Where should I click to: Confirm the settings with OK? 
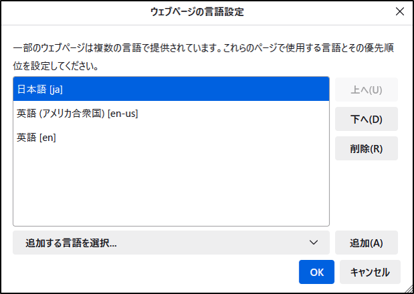[x=317, y=272]
